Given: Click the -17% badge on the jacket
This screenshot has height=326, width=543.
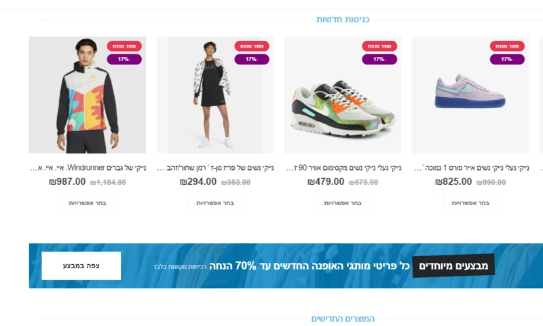Looking at the screenshot, I should [124, 59].
